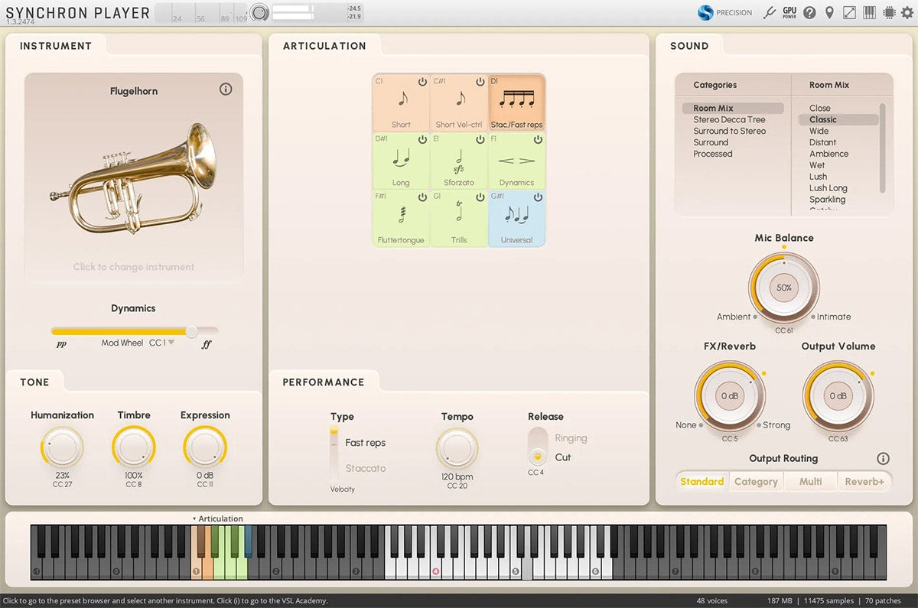
Task: Toggle power button on Long articulation
Action: [x=422, y=140]
